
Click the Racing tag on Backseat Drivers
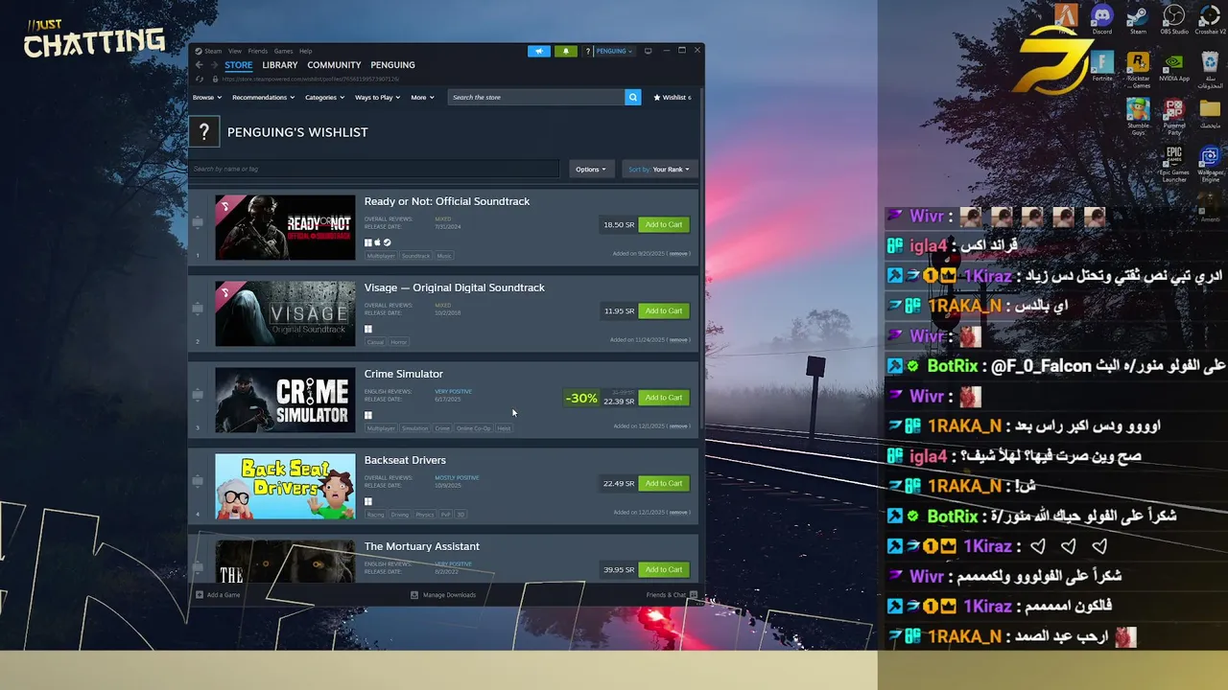pyautogui.click(x=375, y=515)
